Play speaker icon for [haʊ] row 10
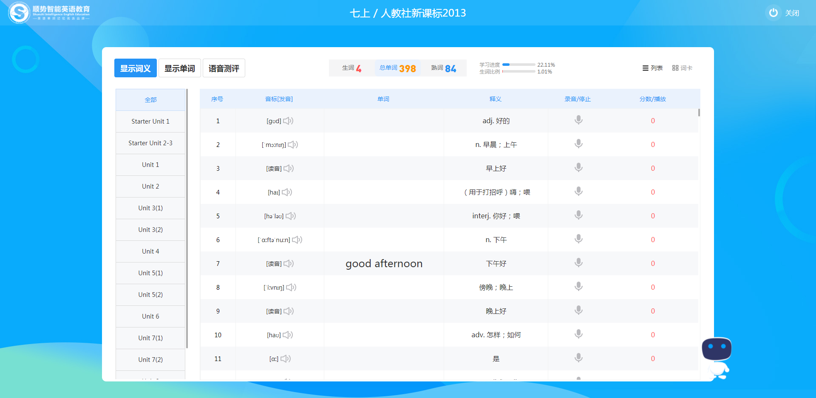This screenshot has width=816, height=398. [288, 335]
